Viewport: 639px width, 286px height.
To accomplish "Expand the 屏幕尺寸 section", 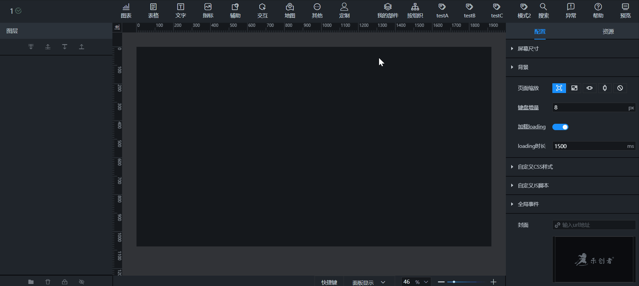I will click(528, 49).
